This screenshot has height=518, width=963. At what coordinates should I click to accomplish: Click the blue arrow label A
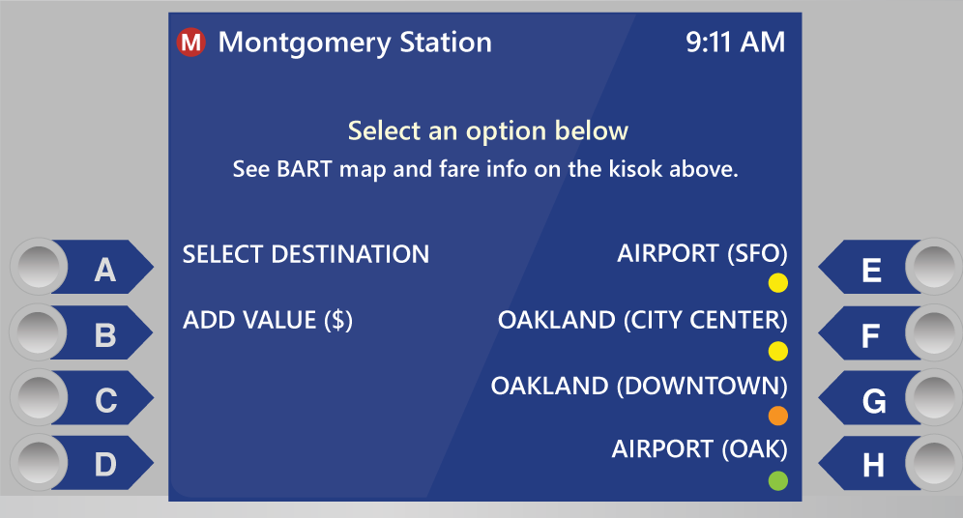click(104, 267)
